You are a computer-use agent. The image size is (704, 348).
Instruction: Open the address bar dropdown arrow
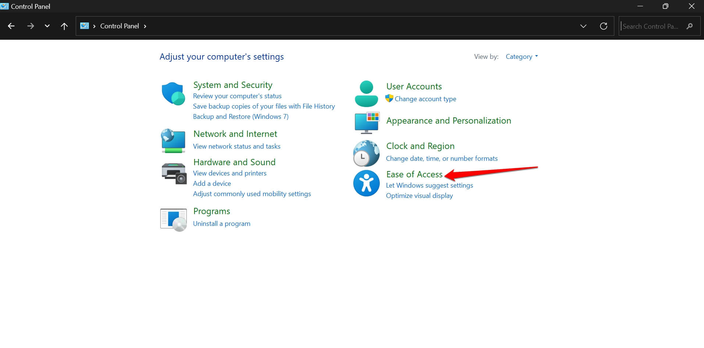pos(583,26)
